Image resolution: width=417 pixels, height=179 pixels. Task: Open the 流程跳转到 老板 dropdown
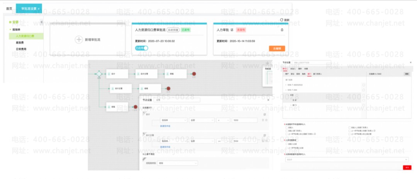click(177, 163)
